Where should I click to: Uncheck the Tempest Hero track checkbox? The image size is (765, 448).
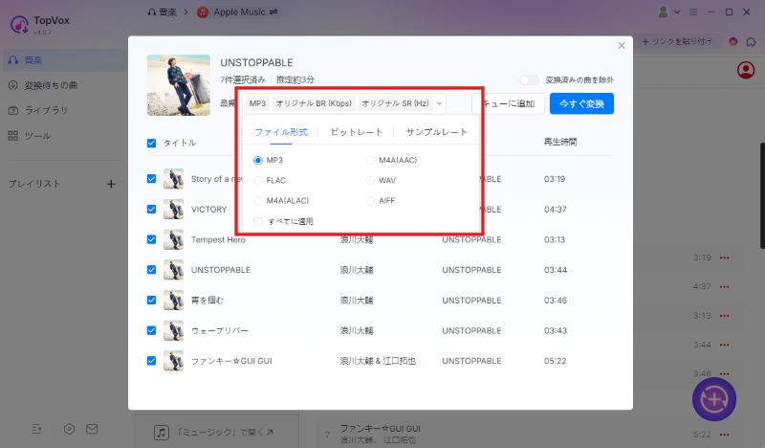click(151, 239)
